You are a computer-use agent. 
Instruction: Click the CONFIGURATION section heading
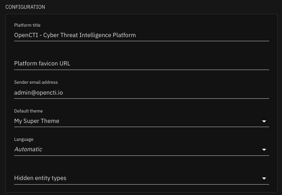click(25, 7)
